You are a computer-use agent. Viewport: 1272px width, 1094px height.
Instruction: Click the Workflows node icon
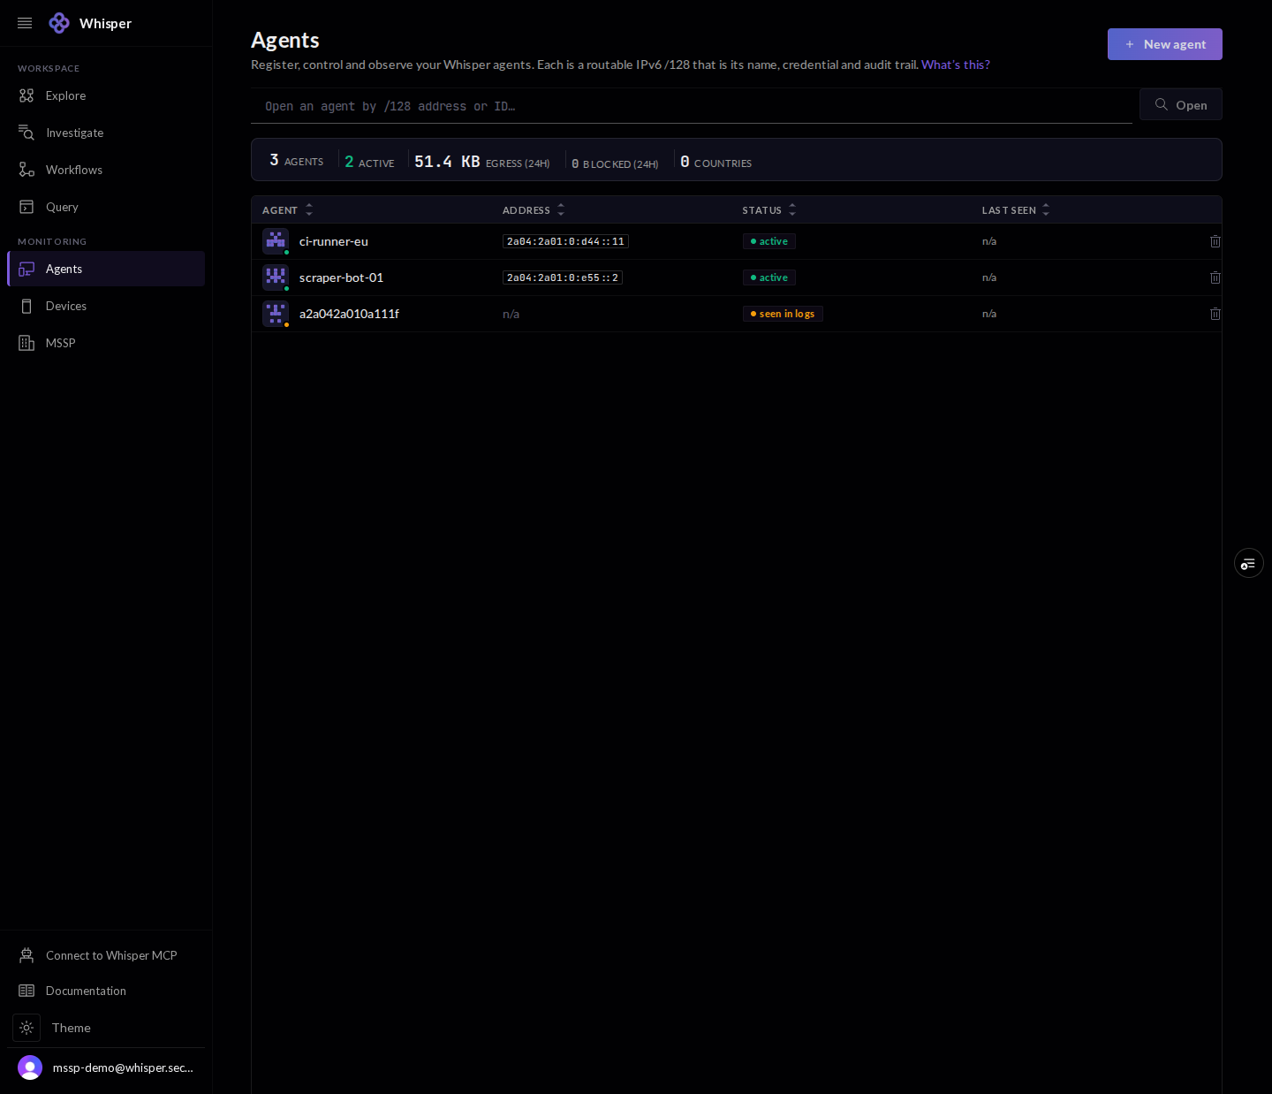pyautogui.click(x=26, y=170)
